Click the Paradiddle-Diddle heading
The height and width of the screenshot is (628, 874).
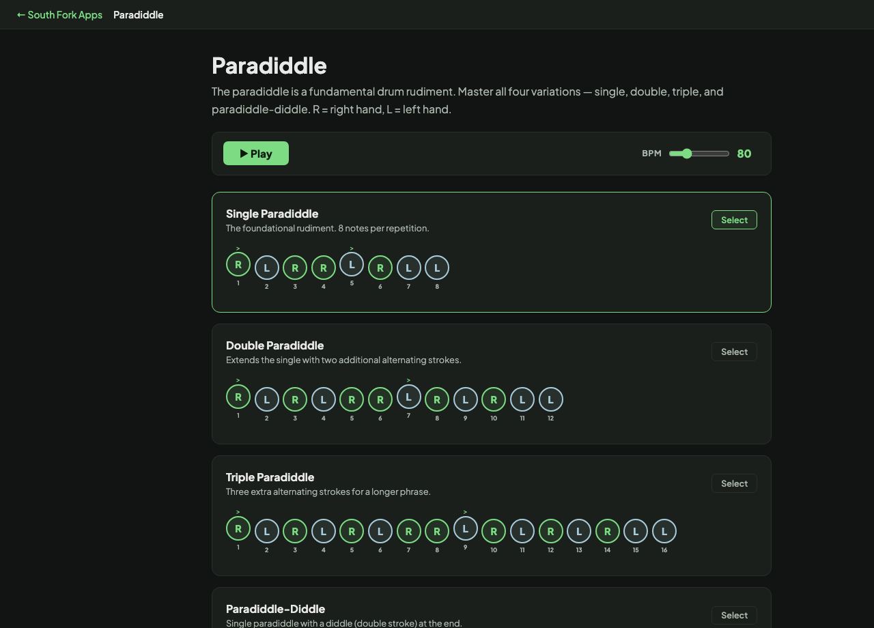tap(275, 609)
